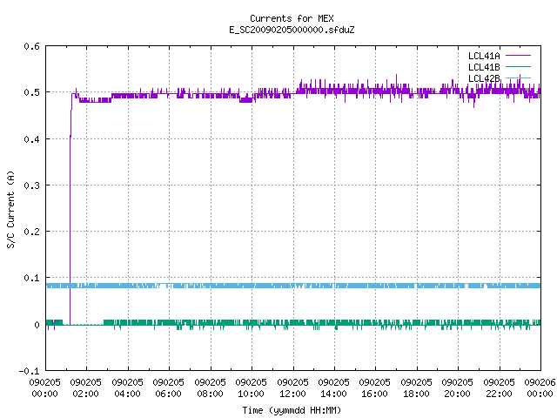The height and width of the screenshot is (418, 557).
Task: Click the blue LCL42B legend line sample
Action: click(x=519, y=78)
